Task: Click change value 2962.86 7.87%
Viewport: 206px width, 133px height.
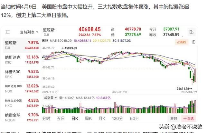Action: [90, 35]
